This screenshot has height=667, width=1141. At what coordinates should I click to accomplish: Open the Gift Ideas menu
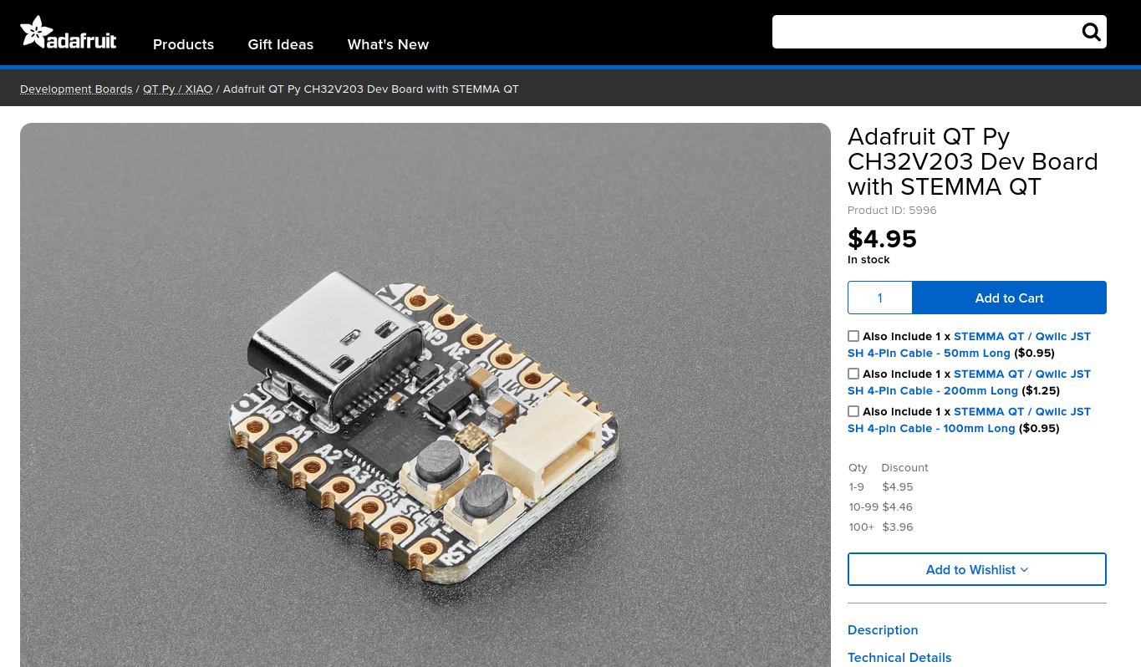coord(281,44)
